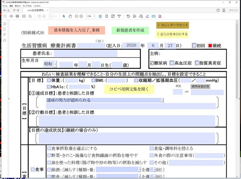Click カレンダーでセット button
This screenshot has width=241, height=179.
click(x=173, y=25)
